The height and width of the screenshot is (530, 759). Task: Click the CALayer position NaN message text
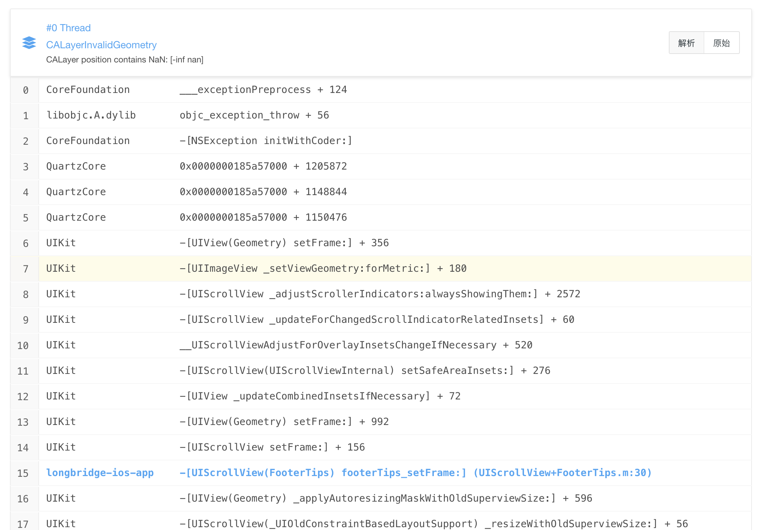125,60
